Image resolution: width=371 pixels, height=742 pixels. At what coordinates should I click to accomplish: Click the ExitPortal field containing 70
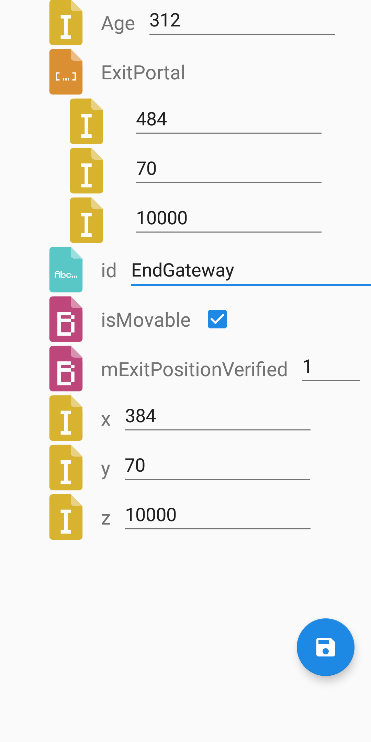[x=228, y=169]
